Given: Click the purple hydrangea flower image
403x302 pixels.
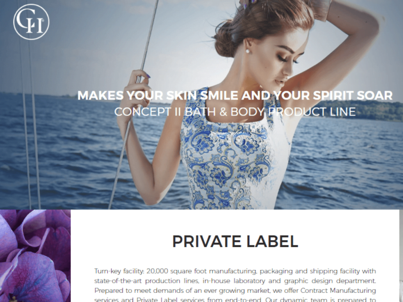Looking at the screenshot, I should [x=35, y=256].
